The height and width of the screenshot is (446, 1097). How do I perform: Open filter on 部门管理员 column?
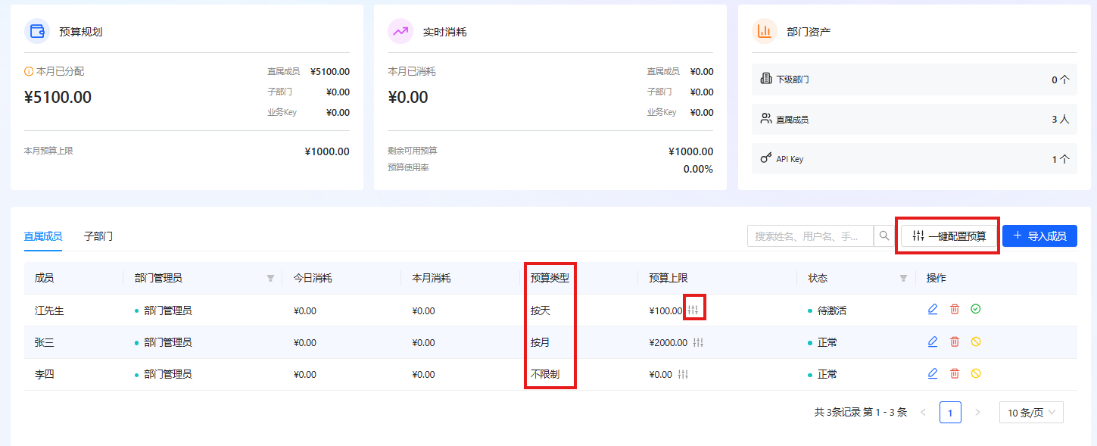point(270,278)
